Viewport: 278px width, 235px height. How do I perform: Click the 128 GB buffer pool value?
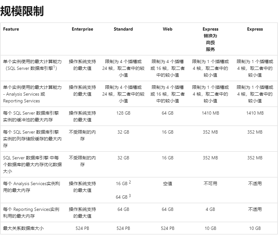click(123, 113)
